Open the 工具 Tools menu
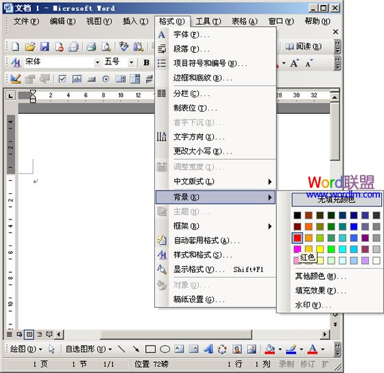 (208, 21)
